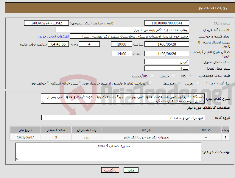Screen dimensions: 235x178
Task: Click the چاپ print button
Action: [x=131, y=170]
